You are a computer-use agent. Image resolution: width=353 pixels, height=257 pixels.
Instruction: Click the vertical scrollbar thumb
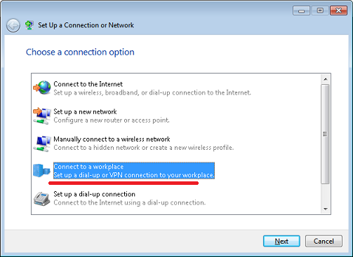click(x=325, y=134)
